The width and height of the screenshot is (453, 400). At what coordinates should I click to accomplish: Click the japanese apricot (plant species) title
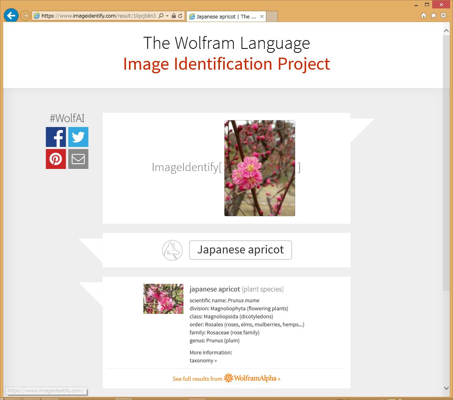[236, 289]
